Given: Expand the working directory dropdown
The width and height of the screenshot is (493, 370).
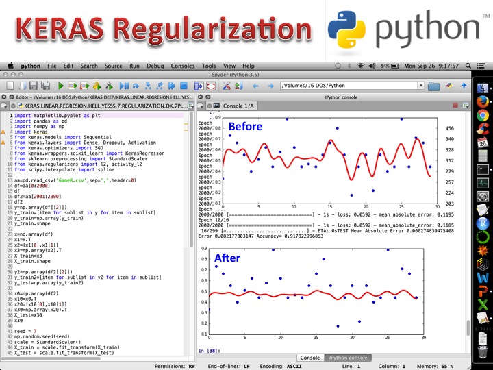Looking at the screenshot, I should 420,86.
